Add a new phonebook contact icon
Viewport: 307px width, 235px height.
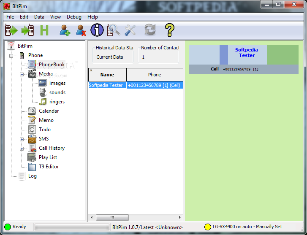point(65,30)
